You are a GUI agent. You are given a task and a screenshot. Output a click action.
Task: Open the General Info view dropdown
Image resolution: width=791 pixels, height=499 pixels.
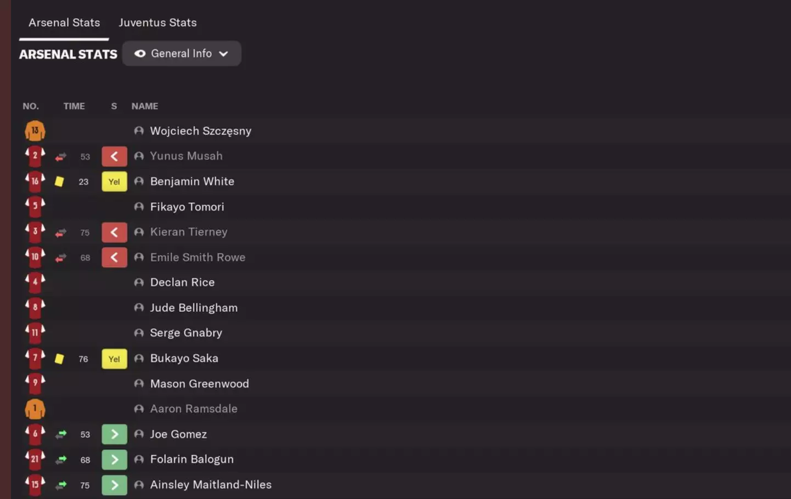181,54
